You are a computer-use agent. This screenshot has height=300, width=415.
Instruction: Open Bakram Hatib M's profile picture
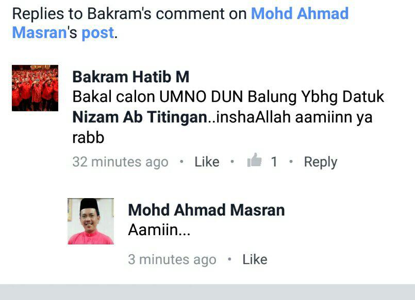35,88
